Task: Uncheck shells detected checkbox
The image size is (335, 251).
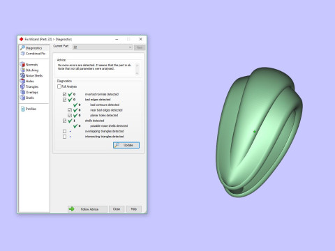Action: click(64, 121)
